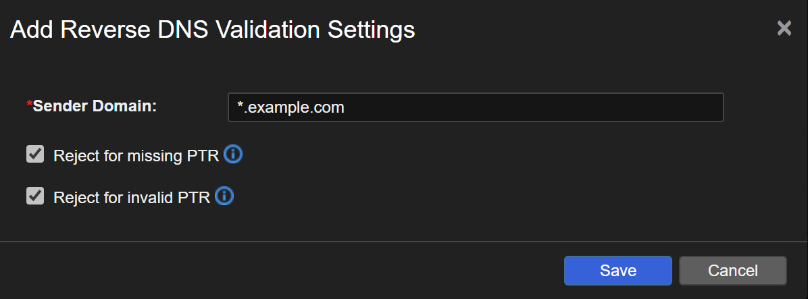The image size is (808, 299).
Task: Click the "Sender Domain:" field label
Action: (x=95, y=106)
